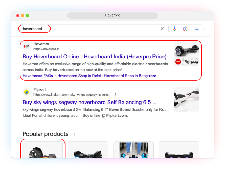Open Buy Hoverboard Online - Hoverboard India result
This screenshot has width=225, height=169.
click(94, 57)
